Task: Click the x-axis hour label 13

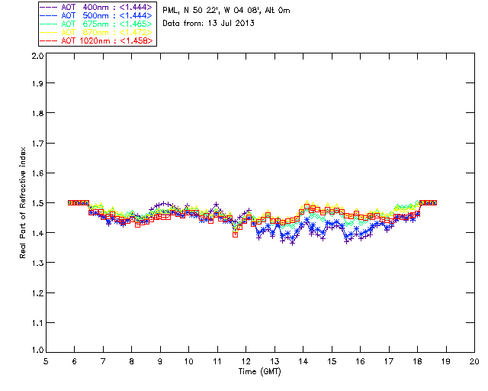Action: [x=274, y=361]
